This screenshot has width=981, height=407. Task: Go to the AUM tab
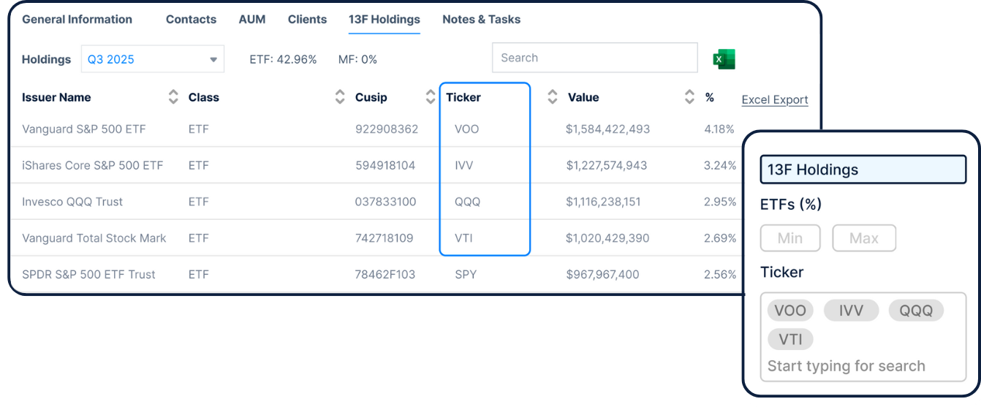252,20
